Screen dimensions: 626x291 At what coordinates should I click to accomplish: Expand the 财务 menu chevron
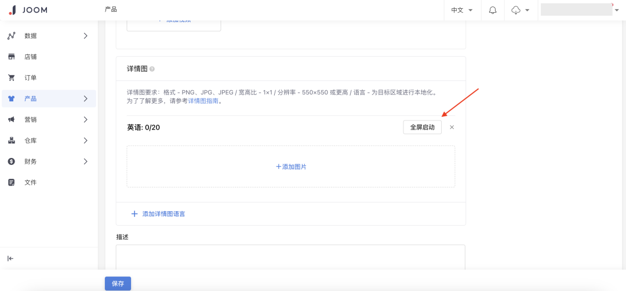click(85, 161)
